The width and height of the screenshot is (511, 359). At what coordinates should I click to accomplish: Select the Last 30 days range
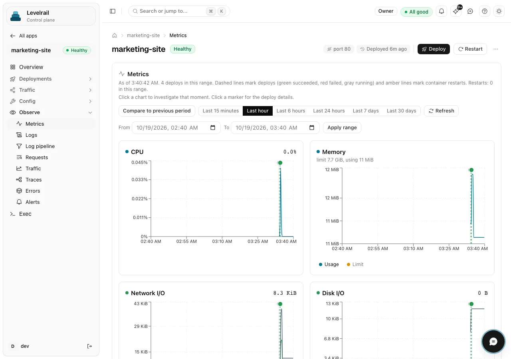pos(402,111)
